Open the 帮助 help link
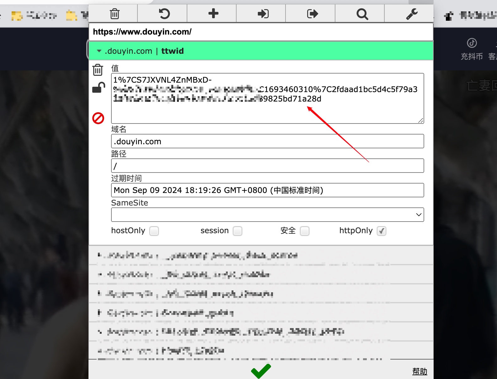The image size is (497, 379). (x=420, y=371)
